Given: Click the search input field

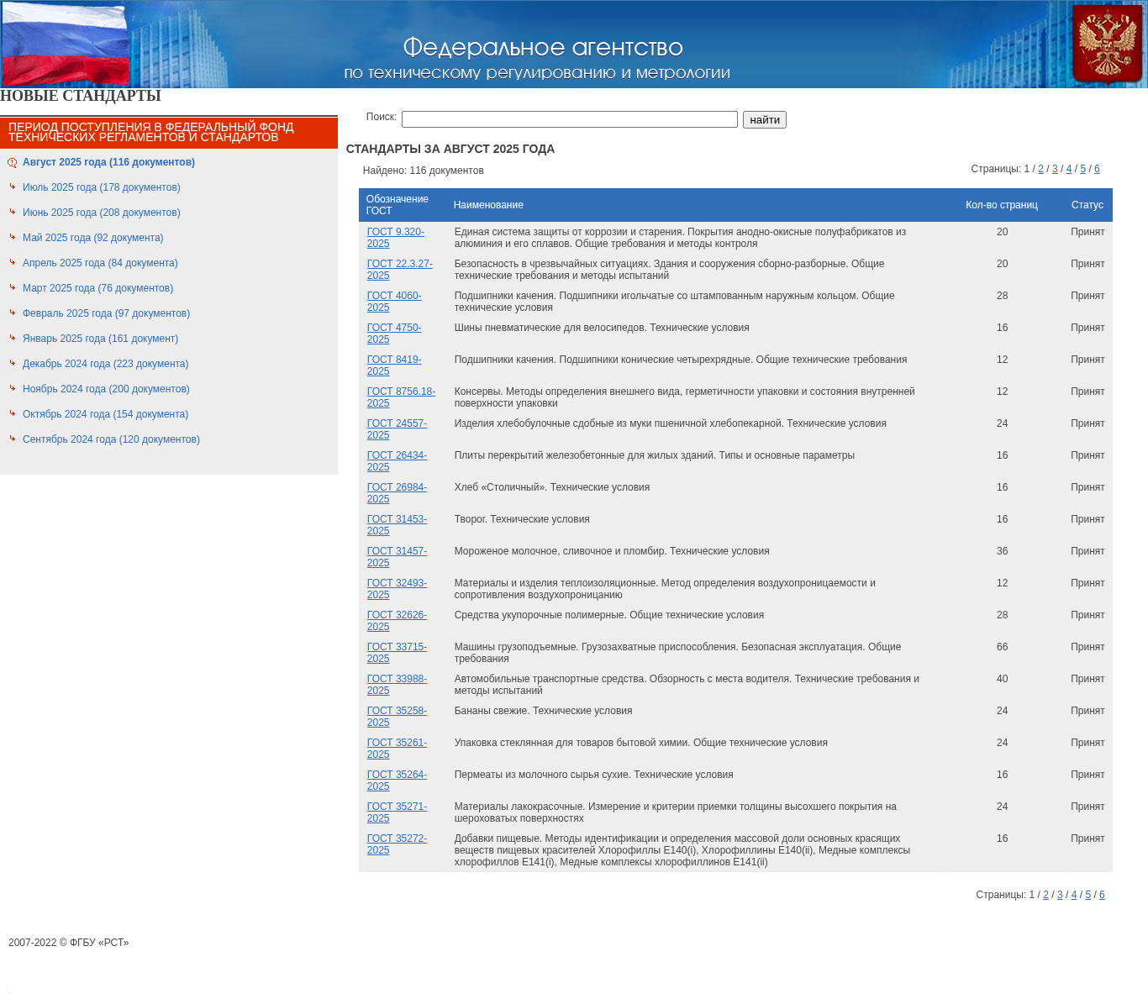Looking at the screenshot, I should pyautogui.click(x=570, y=119).
